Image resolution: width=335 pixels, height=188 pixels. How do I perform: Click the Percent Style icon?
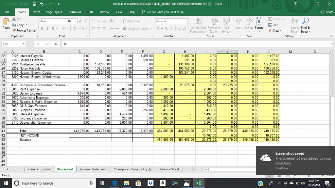[x=167, y=28]
